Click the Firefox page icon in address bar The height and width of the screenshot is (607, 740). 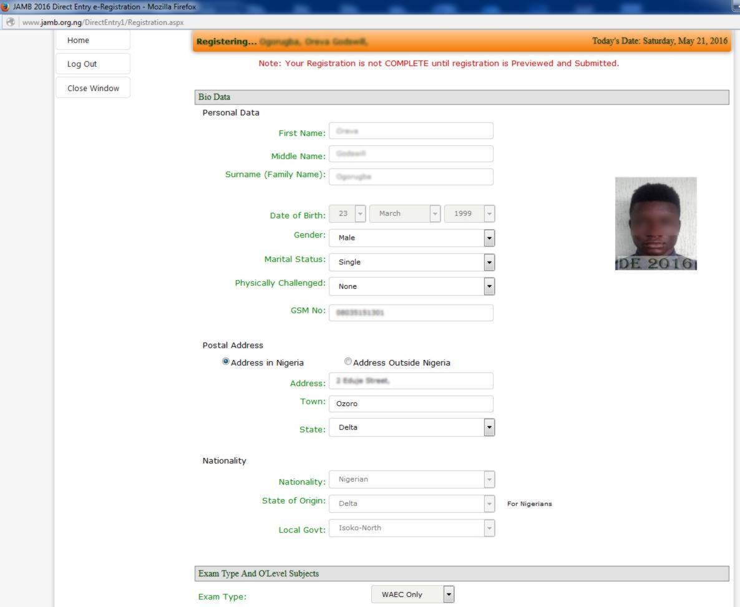pyautogui.click(x=10, y=21)
